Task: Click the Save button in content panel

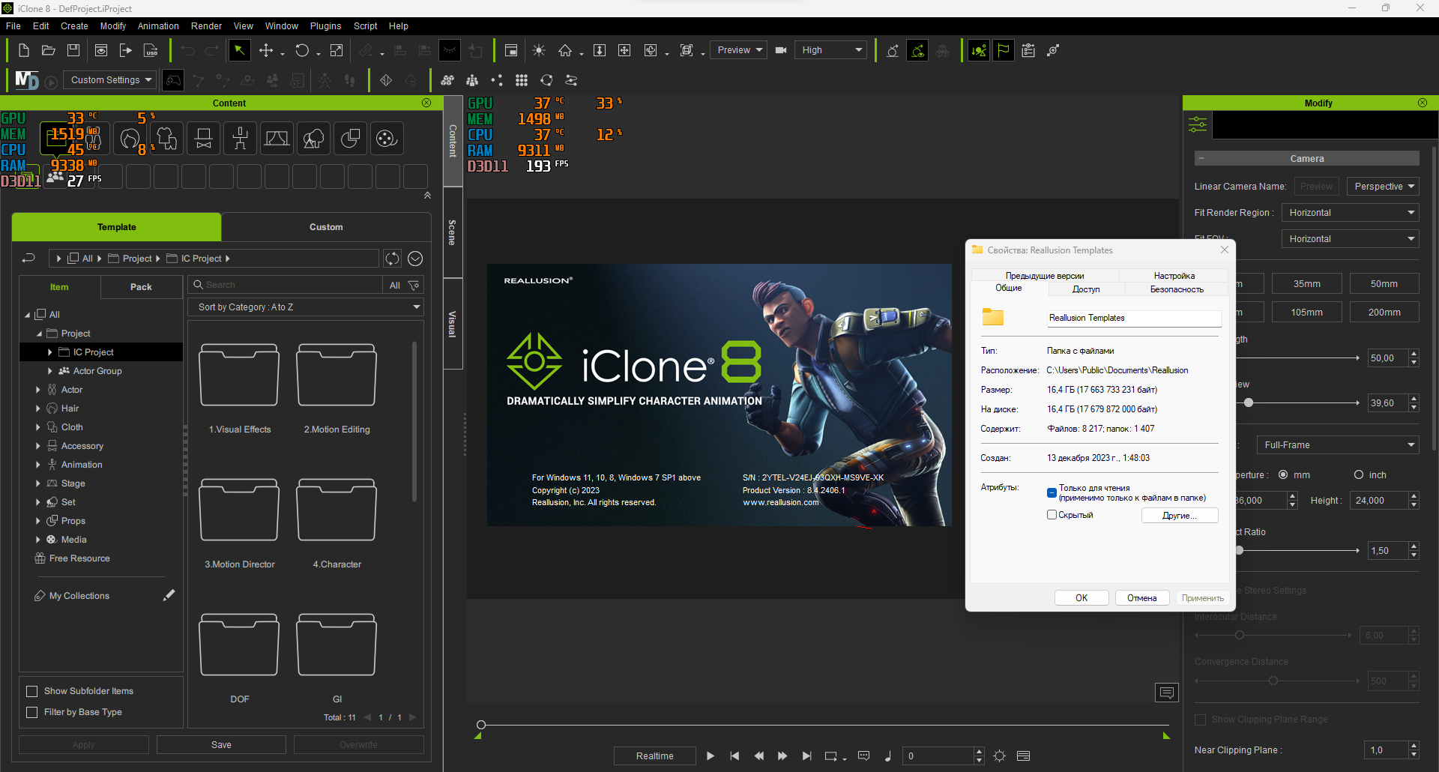Action: click(221, 745)
